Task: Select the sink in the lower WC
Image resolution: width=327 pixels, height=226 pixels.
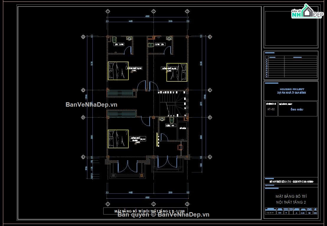Action: point(162,119)
